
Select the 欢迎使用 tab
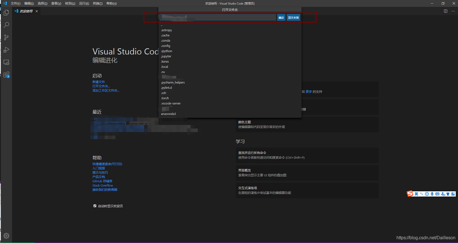(26, 11)
